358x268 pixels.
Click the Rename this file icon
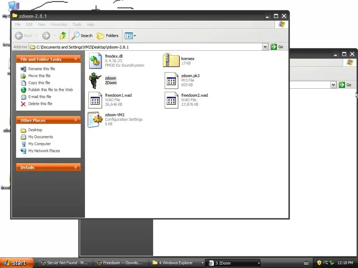click(23, 69)
